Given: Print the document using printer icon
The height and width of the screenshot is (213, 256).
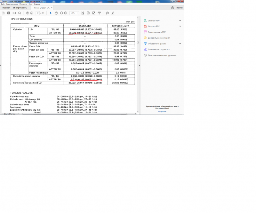Looking at the screenshot, I should (x=9, y=13).
